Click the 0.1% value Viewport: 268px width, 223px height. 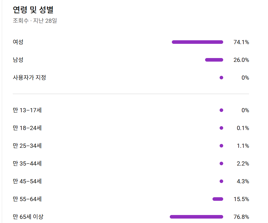243,128
